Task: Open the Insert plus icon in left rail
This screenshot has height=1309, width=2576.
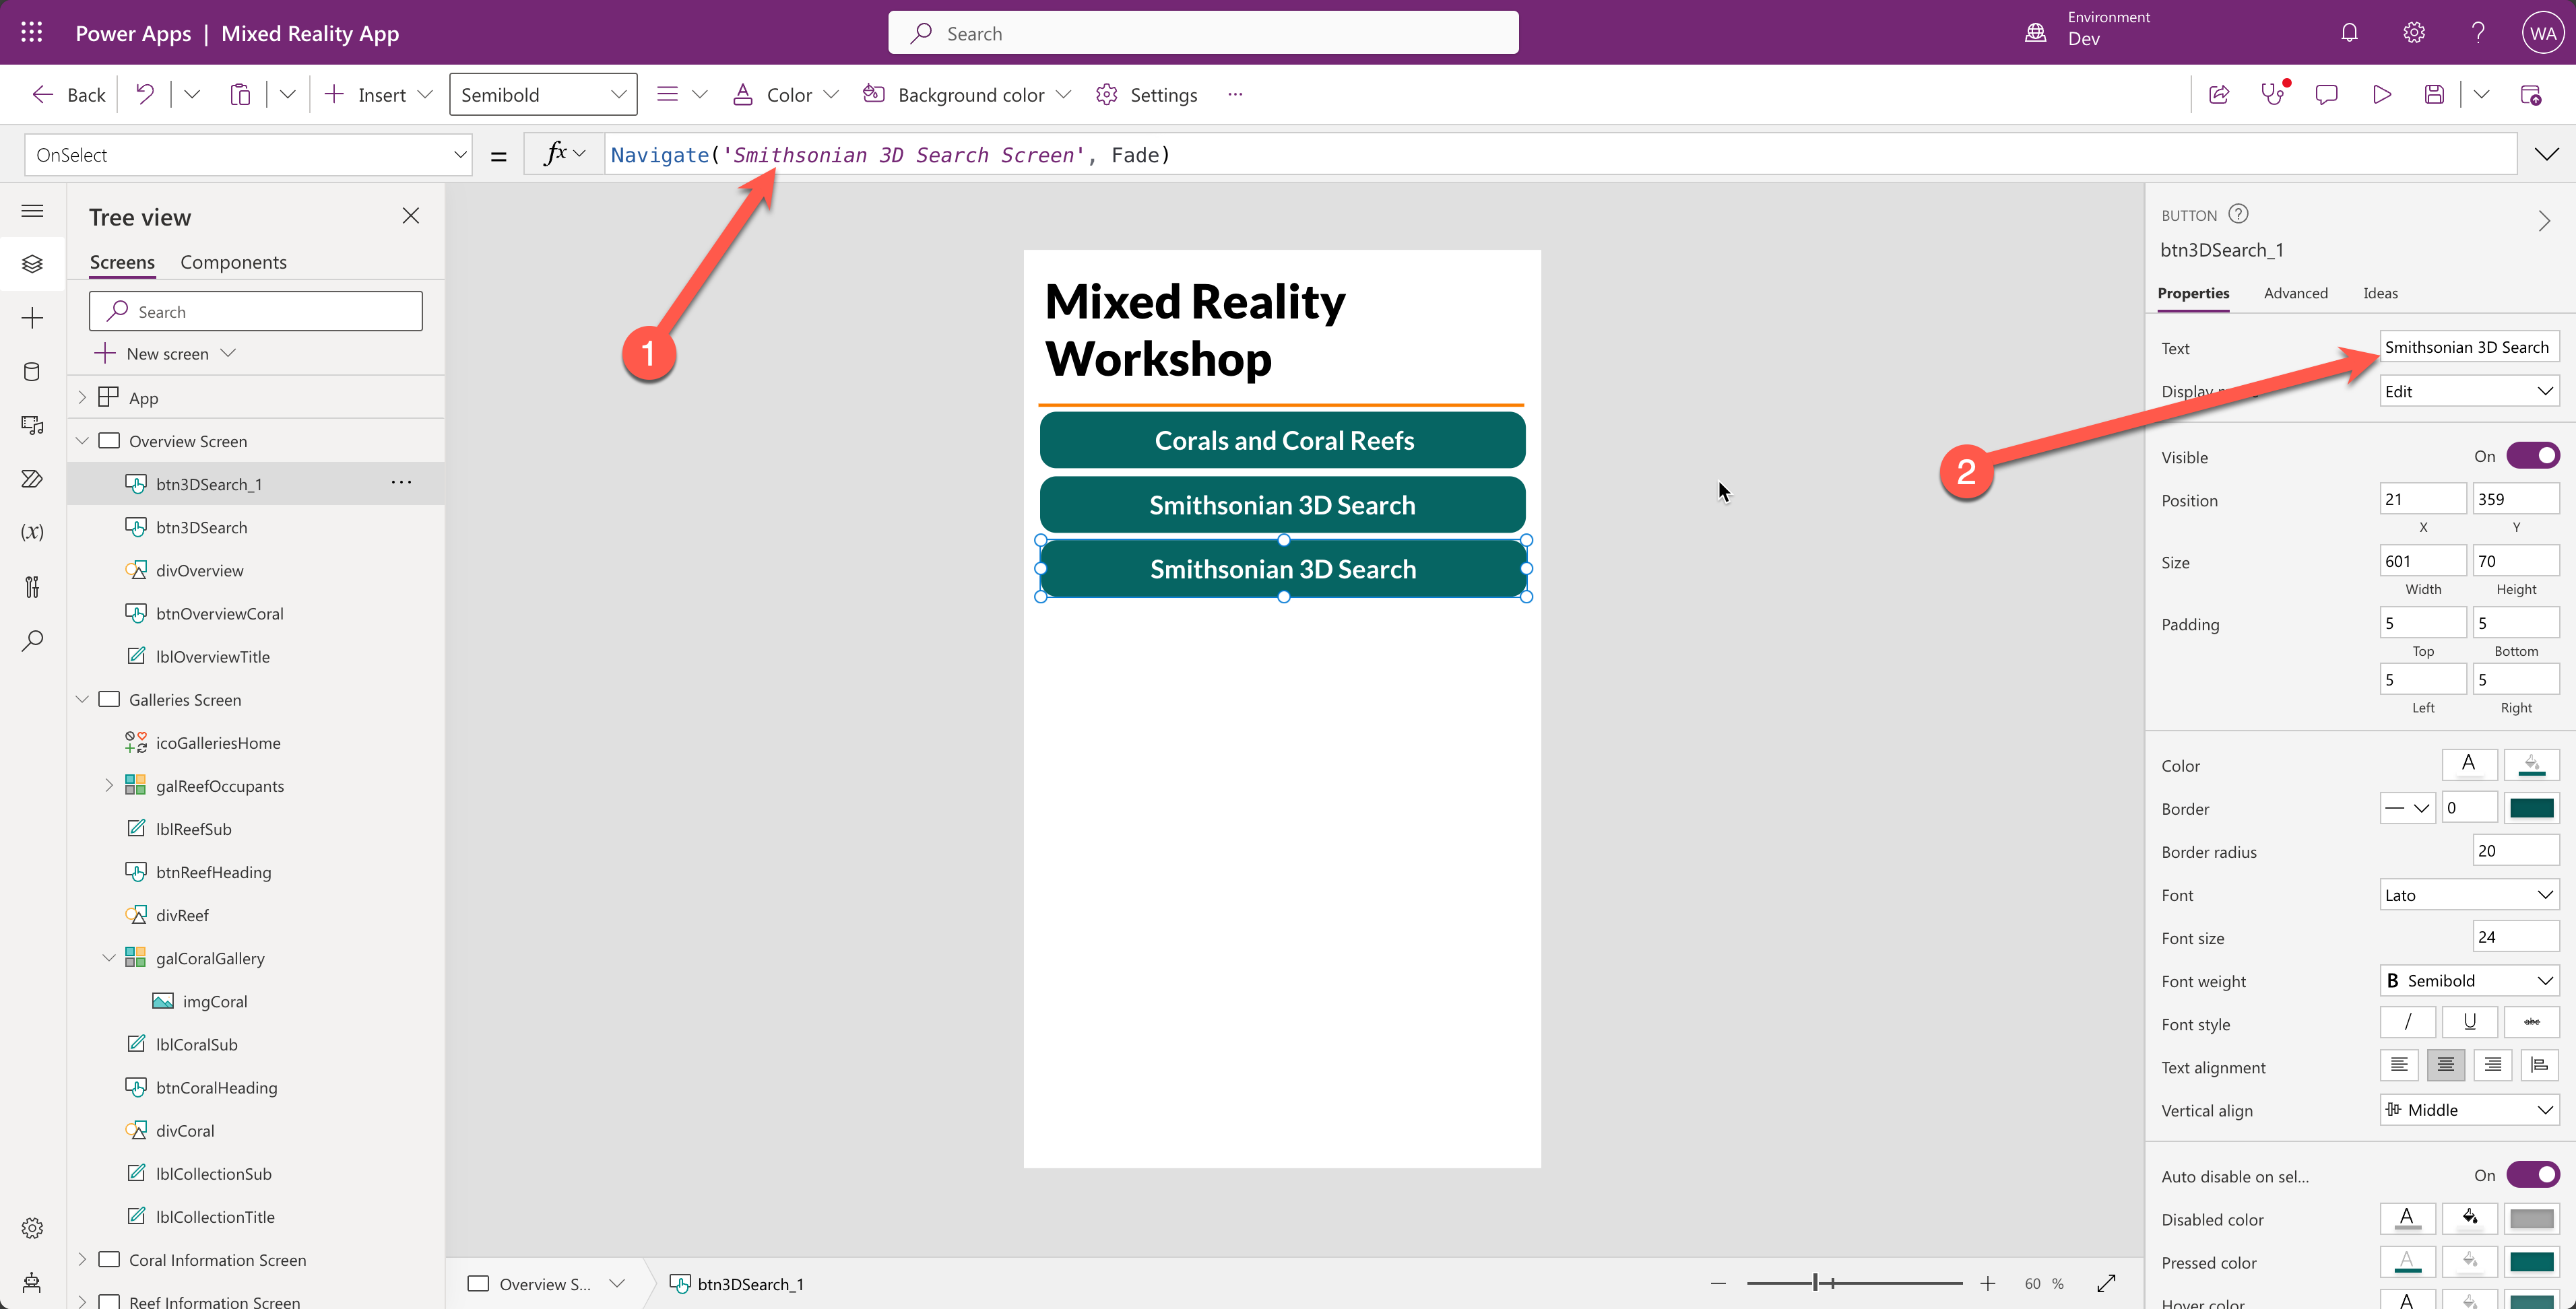Action: [x=32, y=318]
